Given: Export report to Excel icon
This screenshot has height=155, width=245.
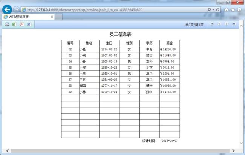Looking at the screenshot, I should click(x=14, y=24).
